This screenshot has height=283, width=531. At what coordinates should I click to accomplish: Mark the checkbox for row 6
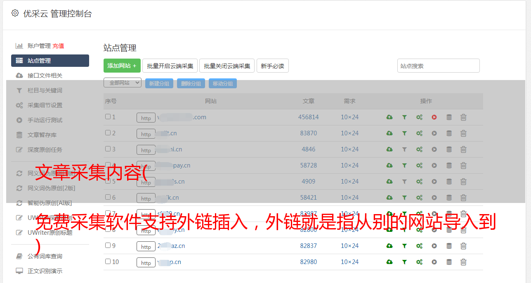[108, 197]
